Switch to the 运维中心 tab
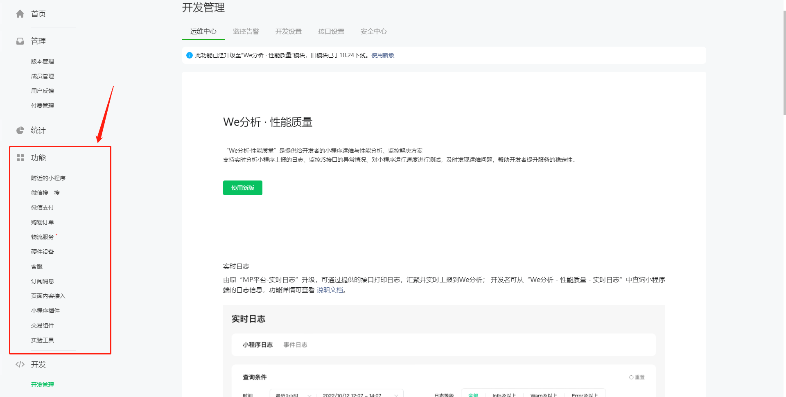The image size is (786, 397). (203, 32)
